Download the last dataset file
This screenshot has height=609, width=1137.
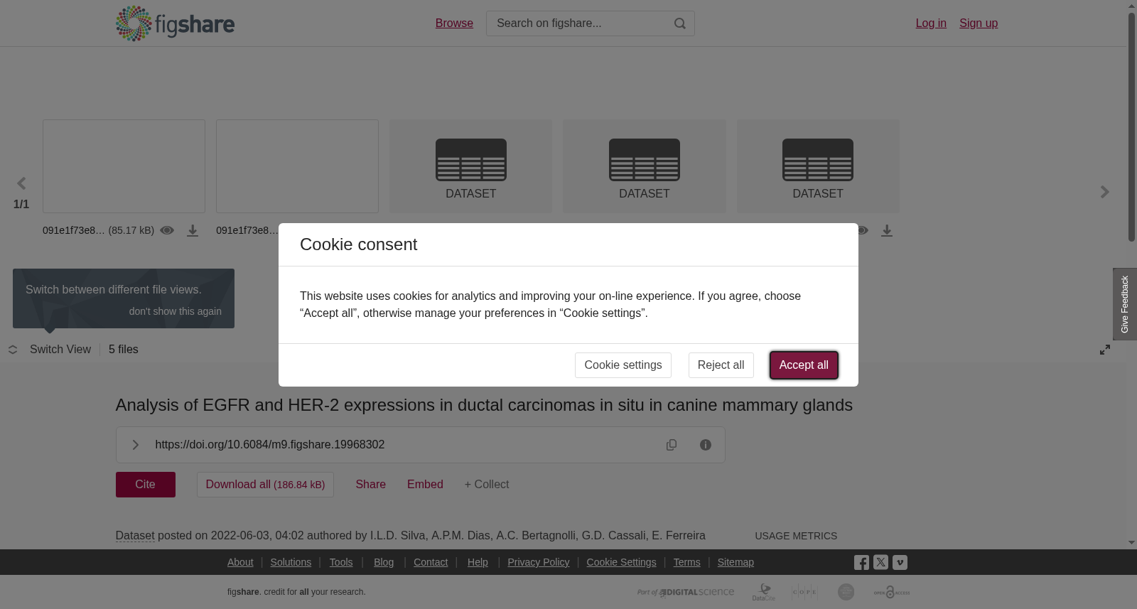pyautogui.click(x=887, y=230)
